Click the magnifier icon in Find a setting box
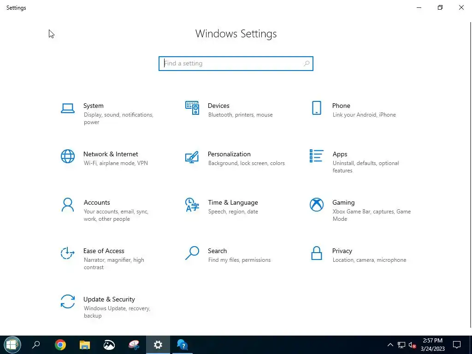 307,64
